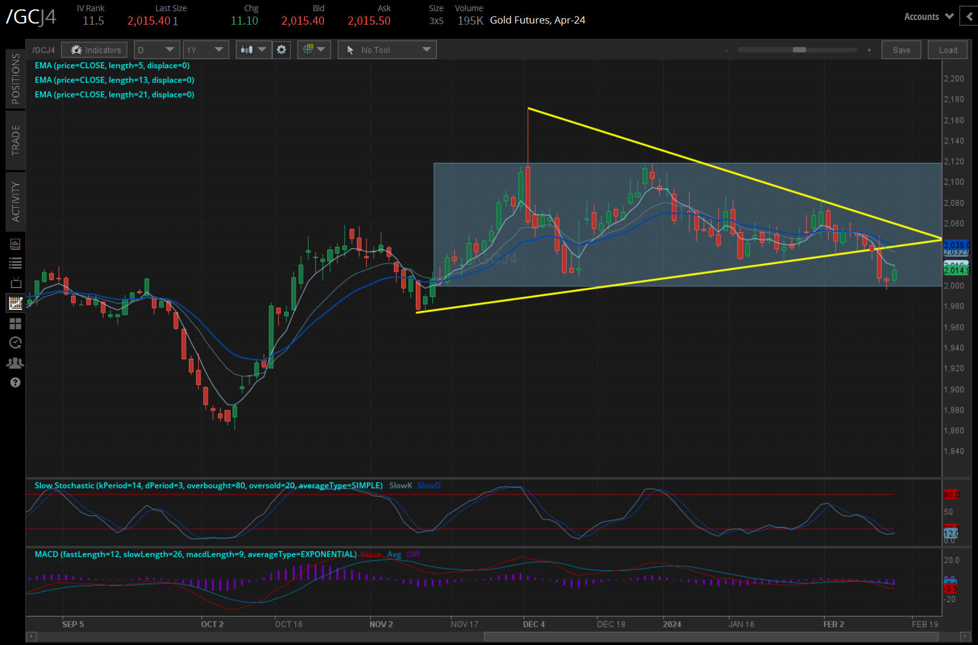
Task: Open the ACTIVITY sidebar tab
Action: click(x=15, y=202)
